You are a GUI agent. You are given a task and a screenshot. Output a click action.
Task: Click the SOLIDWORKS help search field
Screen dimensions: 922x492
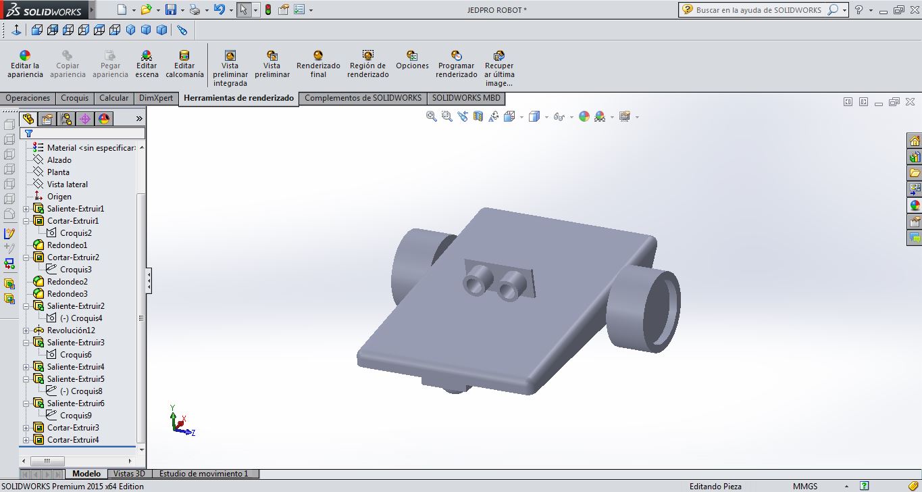pos(760,10)
